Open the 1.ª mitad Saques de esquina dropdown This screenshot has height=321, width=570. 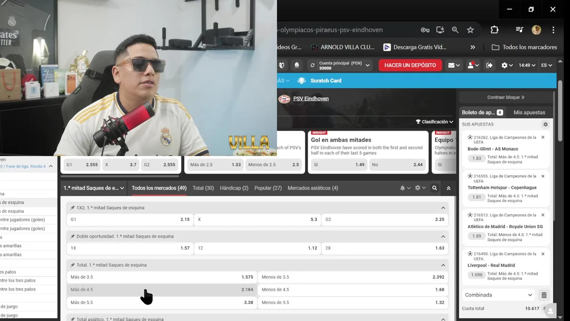click(94, 188)
